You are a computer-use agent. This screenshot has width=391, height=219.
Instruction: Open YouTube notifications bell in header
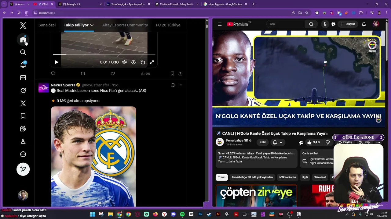(364, 24)
